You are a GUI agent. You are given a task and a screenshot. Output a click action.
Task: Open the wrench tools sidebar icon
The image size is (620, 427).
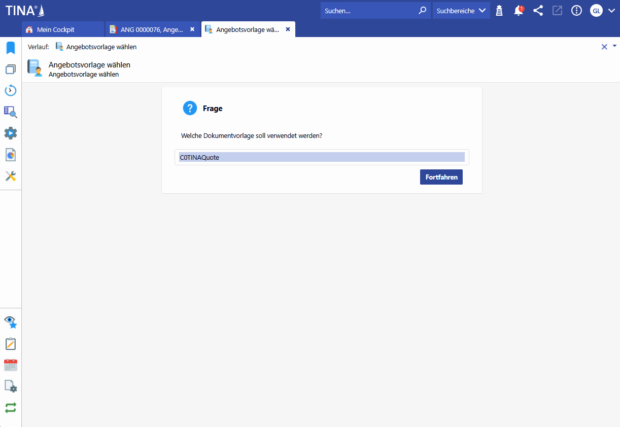(11, 176)
